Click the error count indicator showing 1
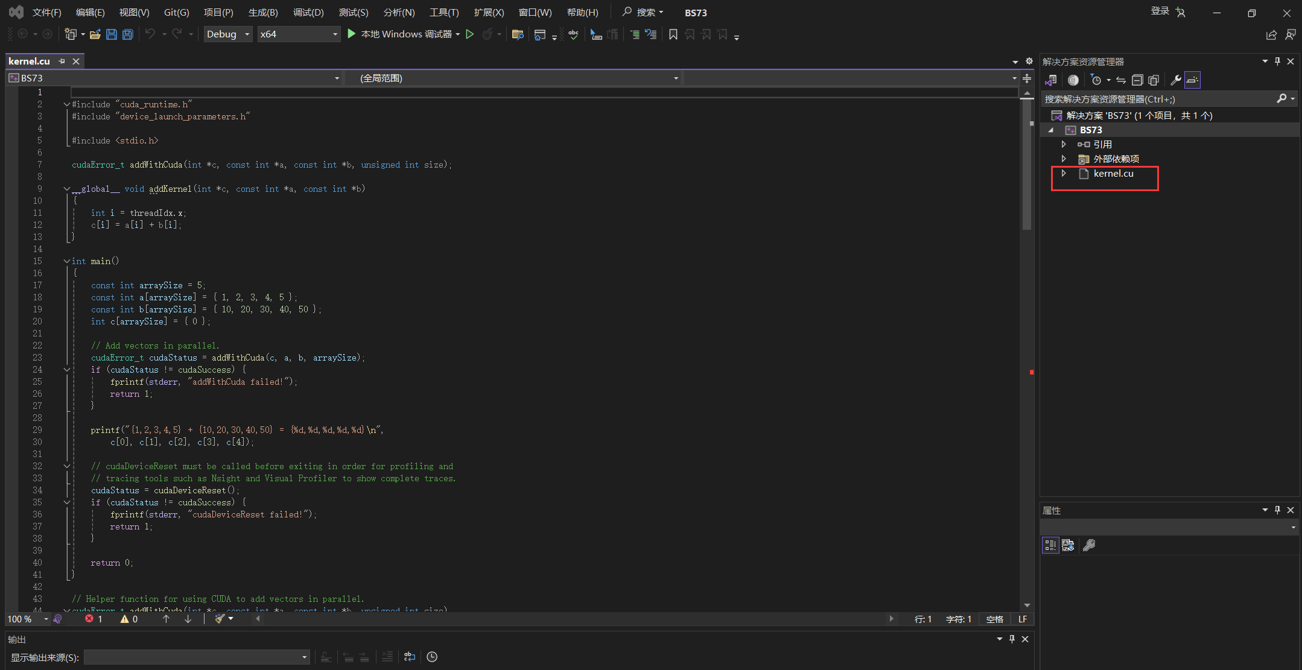 [x=94, y=619]
